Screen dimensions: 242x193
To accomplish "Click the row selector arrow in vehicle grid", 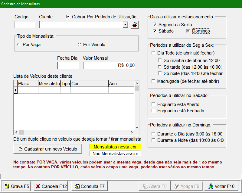I will [15, 90].
